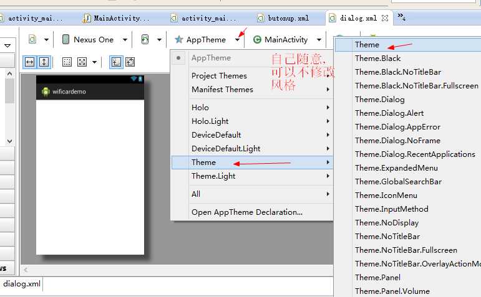This screenshot has height=297, width=481.
Task: Choose Theme.NoTitleBar entry
Action: [408, 237]
